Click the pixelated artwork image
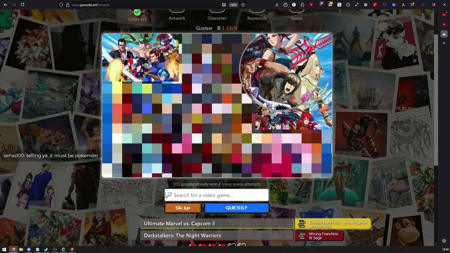The height and width of the screenshot is (253, 450). (217, 105)
